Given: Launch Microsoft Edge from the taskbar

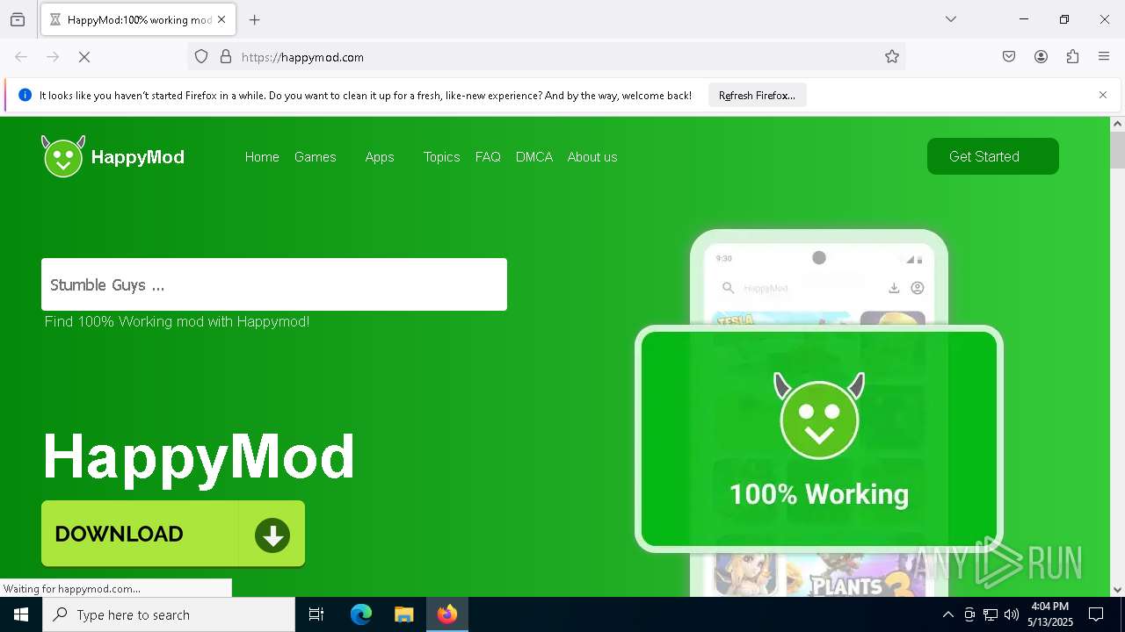Looking at the screenshot, I should 361,614.
